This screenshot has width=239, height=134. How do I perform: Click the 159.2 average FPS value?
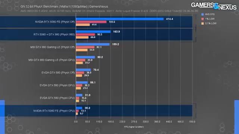pyautogui.click(x=115, y=44)
